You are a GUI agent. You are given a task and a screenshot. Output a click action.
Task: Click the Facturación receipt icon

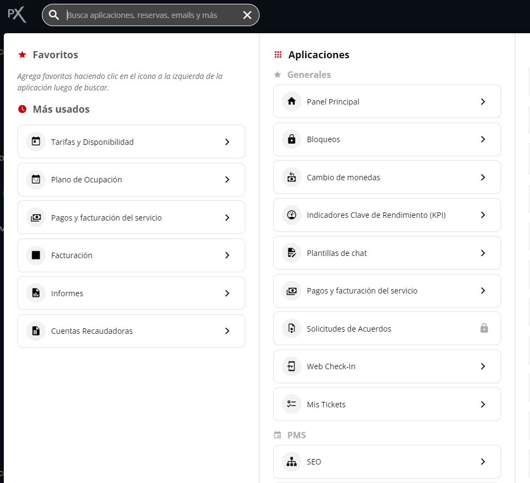click(36, 255)
